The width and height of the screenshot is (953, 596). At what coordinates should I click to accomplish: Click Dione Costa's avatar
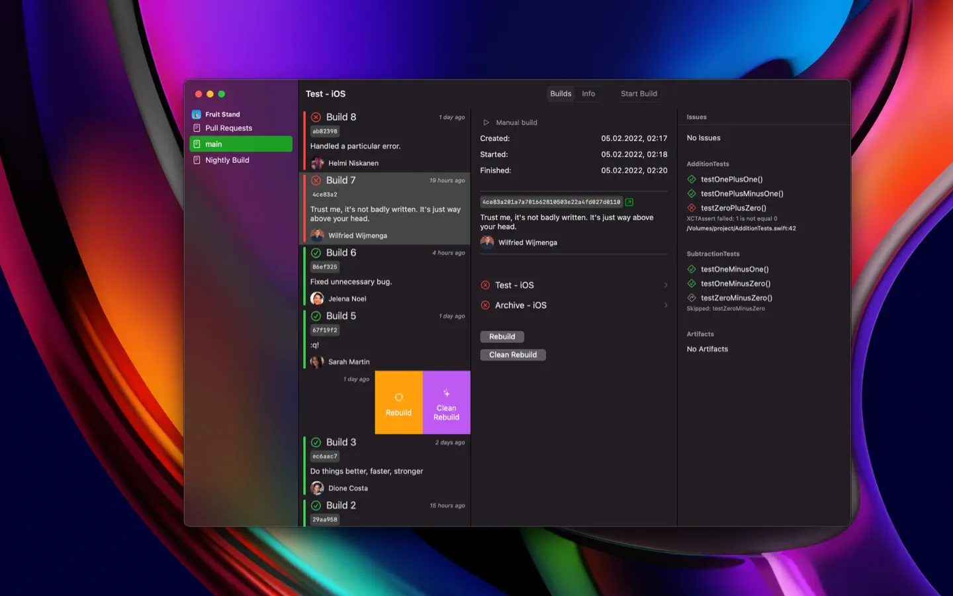coord(317,488)
